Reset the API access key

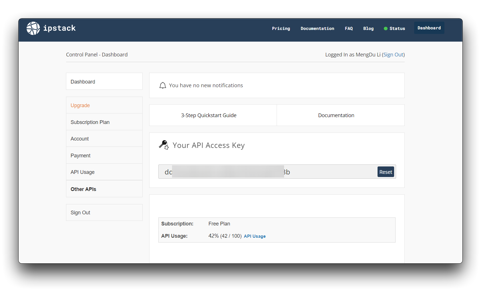[386, 172]
